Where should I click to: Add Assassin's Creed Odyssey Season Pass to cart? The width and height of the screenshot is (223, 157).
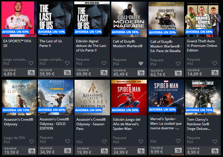pyautogui.click(x=104, y=151)
